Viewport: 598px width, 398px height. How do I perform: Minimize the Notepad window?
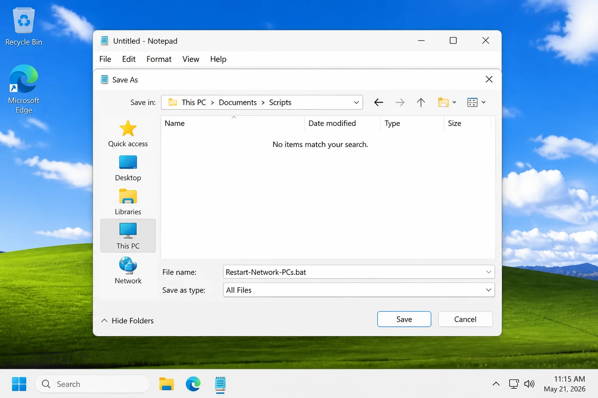point(421,40)
